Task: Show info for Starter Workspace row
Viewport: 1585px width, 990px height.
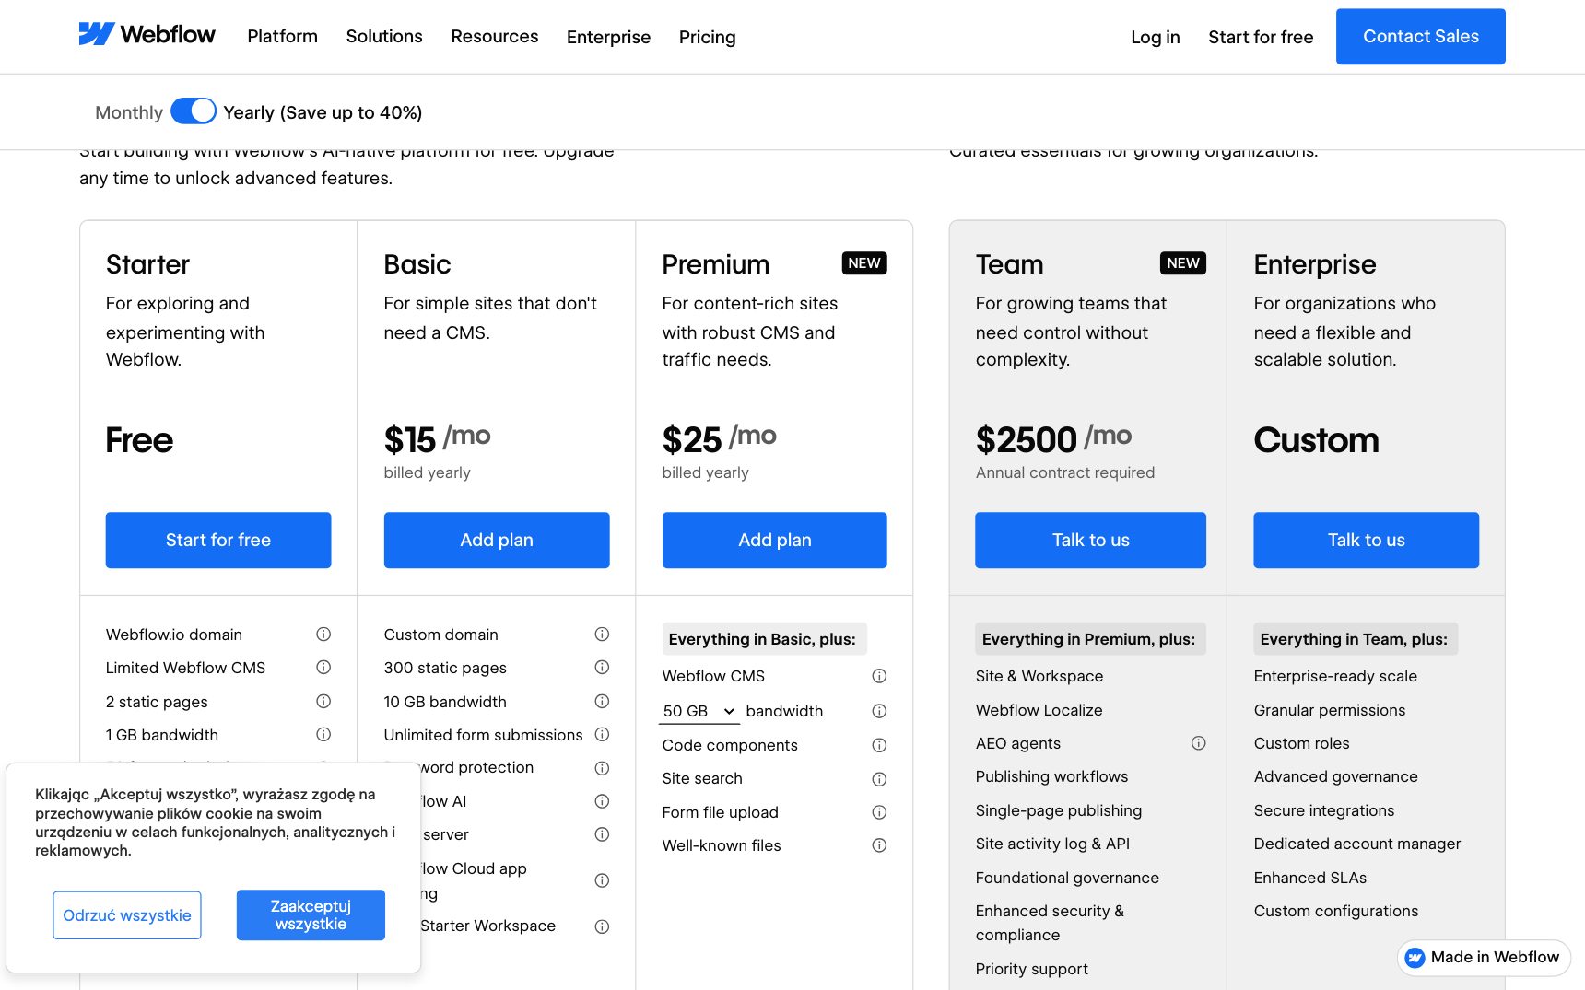Action: (x=602, y=926)
